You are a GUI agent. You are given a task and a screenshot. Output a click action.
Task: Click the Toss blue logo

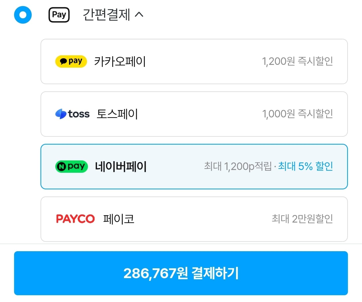click(61, 114)
